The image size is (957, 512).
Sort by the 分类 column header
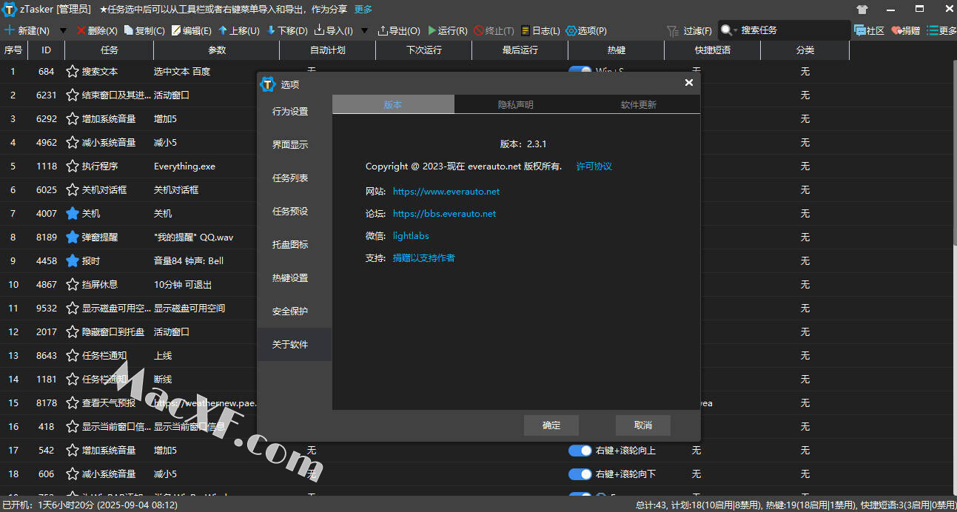(805, 50)
